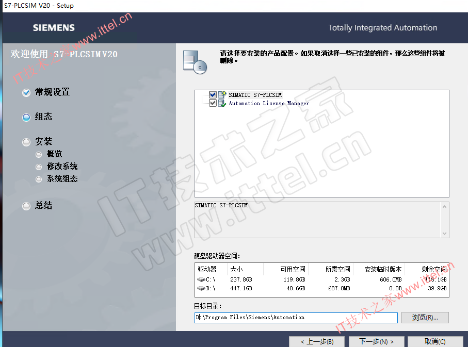Click the 606.0MB temporary install cell

click(391, 279)
